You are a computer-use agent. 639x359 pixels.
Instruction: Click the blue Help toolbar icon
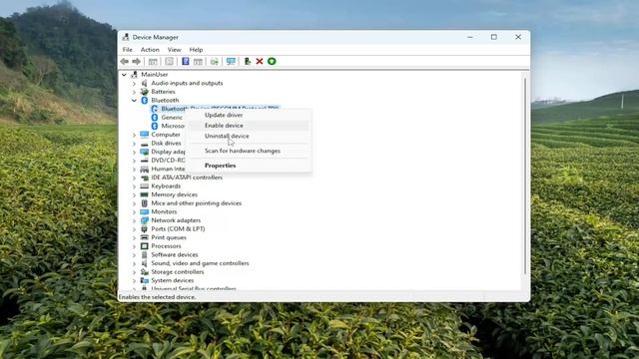click(x=186, y=62)
